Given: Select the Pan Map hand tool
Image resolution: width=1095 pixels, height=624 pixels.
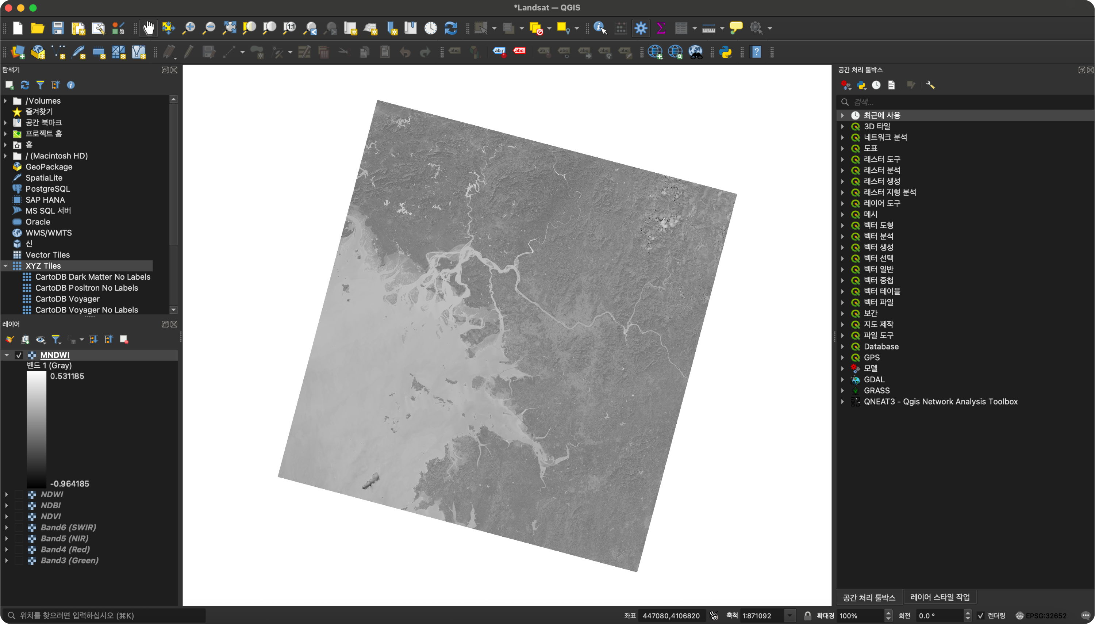Looking at the screenshot, I should pos(148,28).
